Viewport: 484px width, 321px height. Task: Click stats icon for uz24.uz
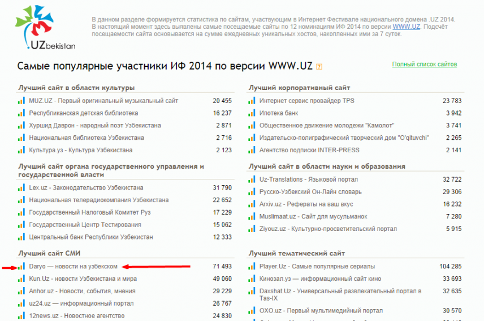21,303
